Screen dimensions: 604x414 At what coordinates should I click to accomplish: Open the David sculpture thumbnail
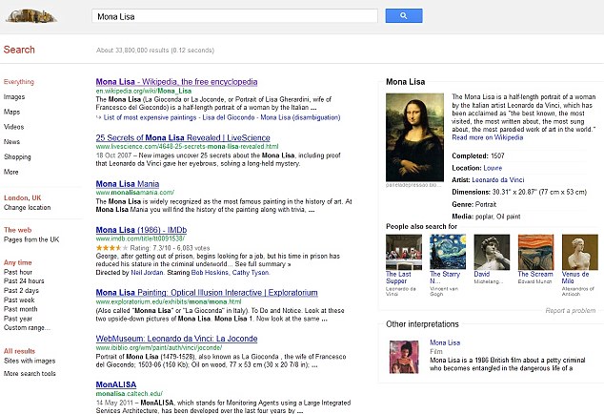[492, 252]
